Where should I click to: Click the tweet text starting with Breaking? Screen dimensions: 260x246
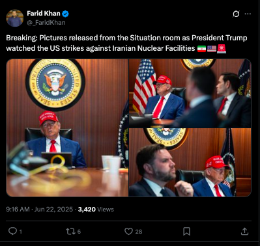[126, 43]
